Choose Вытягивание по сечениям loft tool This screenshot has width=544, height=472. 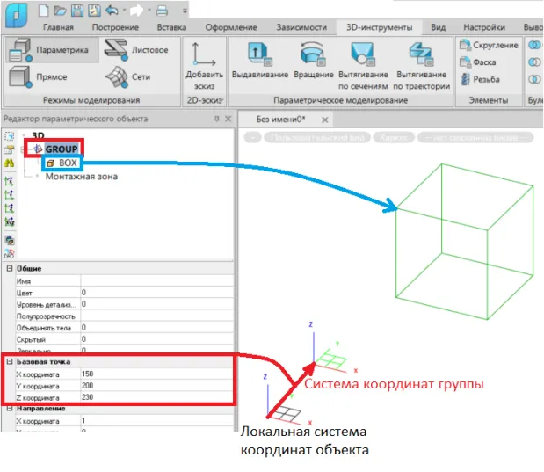point(363,66)
